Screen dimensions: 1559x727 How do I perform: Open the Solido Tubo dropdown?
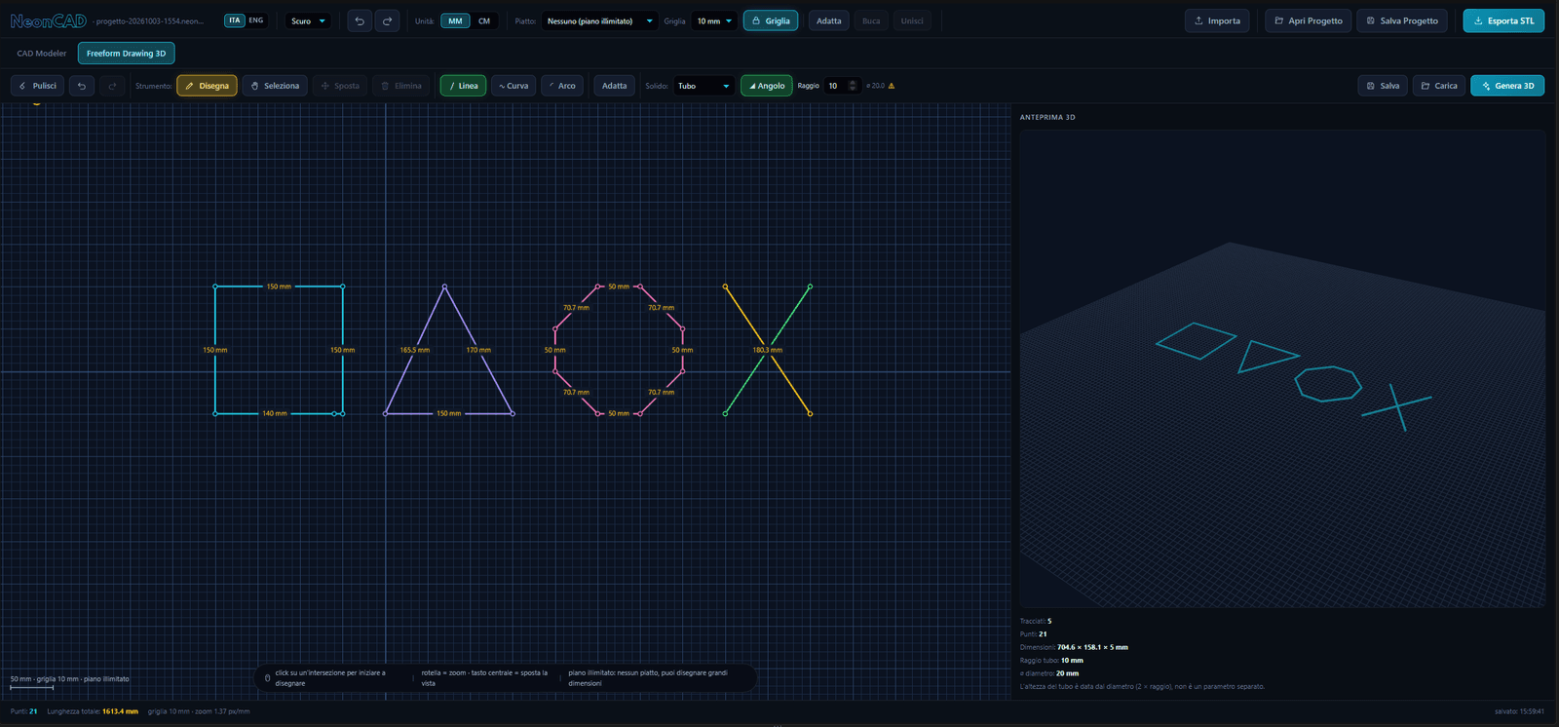point(703,86)
